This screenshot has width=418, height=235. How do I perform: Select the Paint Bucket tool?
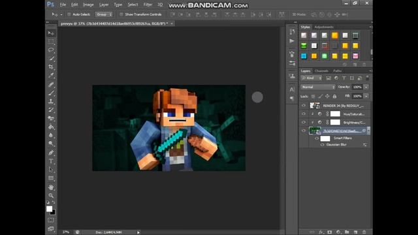click(x=51, y=127)
